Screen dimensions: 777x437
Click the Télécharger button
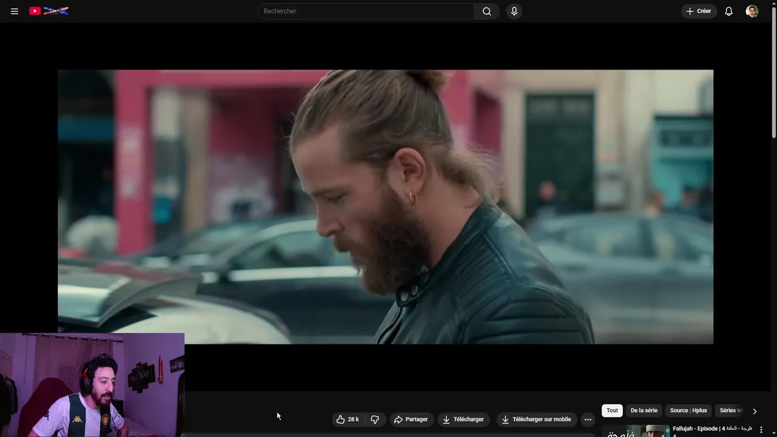pyautogui.click(x=463, y=419)
